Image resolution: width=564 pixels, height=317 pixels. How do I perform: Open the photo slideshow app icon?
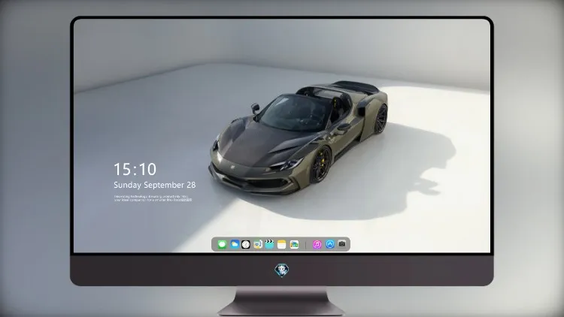click(294, 244)
